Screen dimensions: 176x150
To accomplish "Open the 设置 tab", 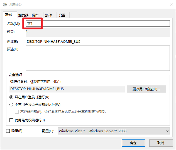I will coord(63,15).
